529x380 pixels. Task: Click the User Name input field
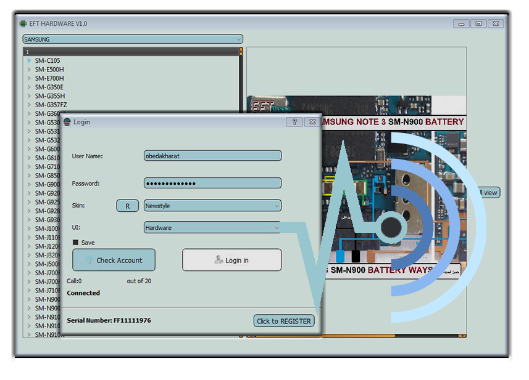click(212, 156)
